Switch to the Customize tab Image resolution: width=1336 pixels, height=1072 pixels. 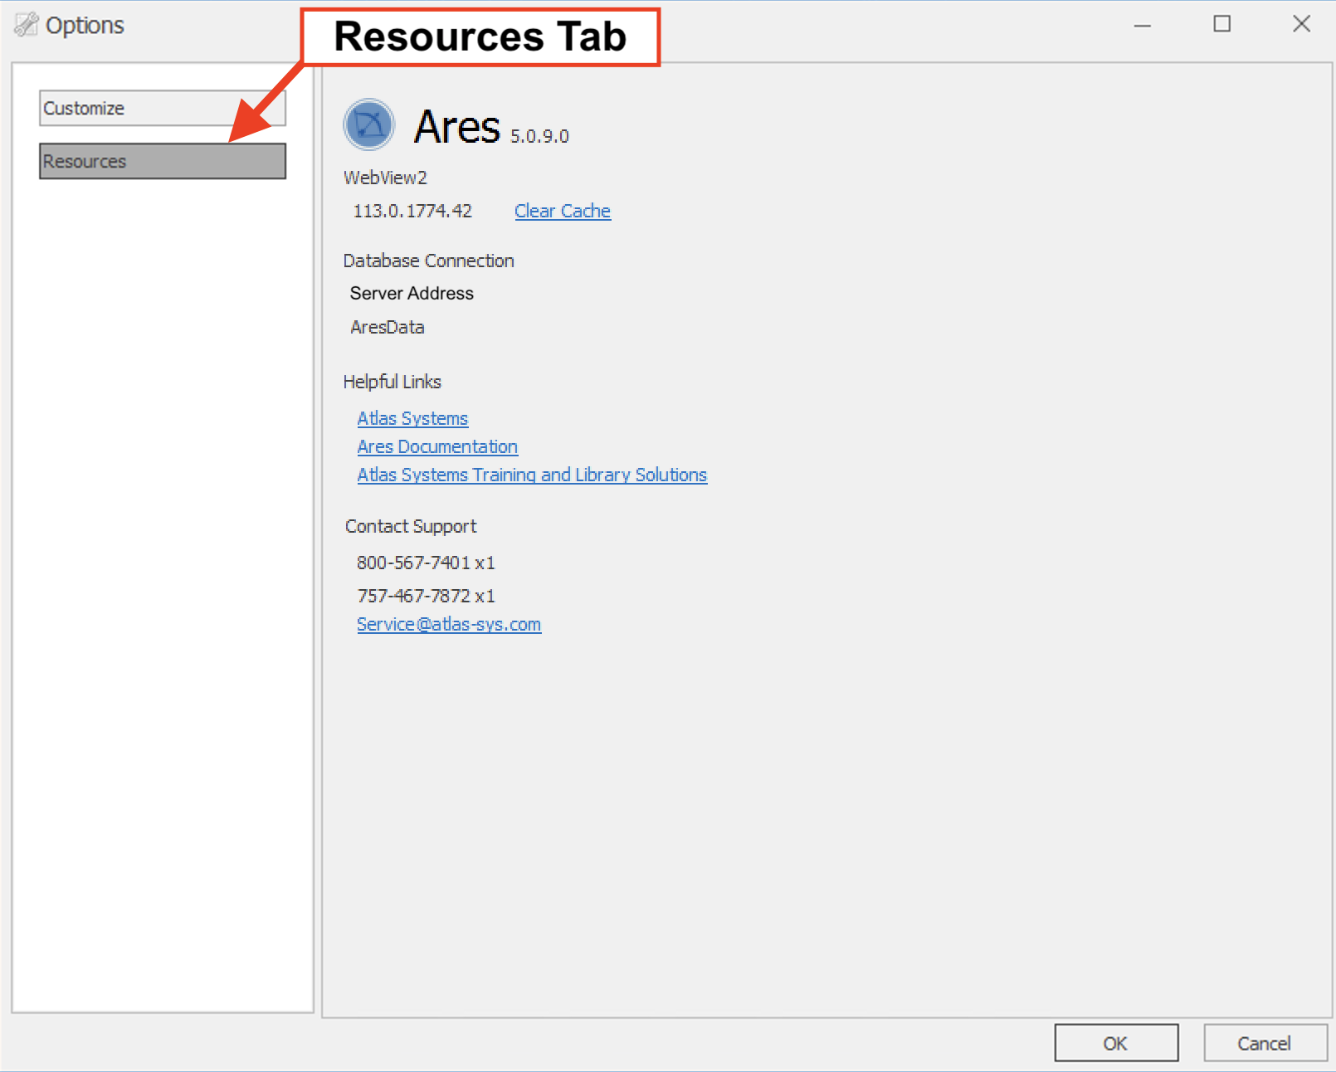162,109
